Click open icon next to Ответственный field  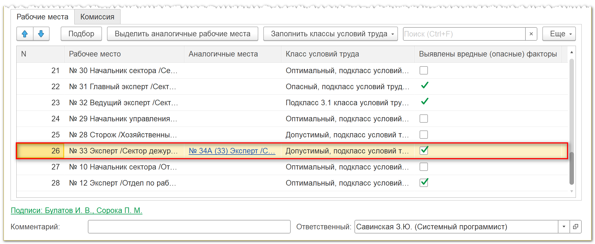click(575, 227)
